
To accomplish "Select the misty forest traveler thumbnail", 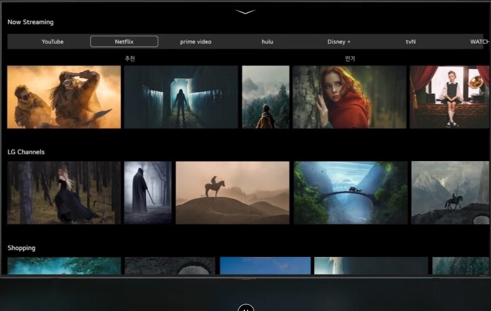I will point(265,97).
